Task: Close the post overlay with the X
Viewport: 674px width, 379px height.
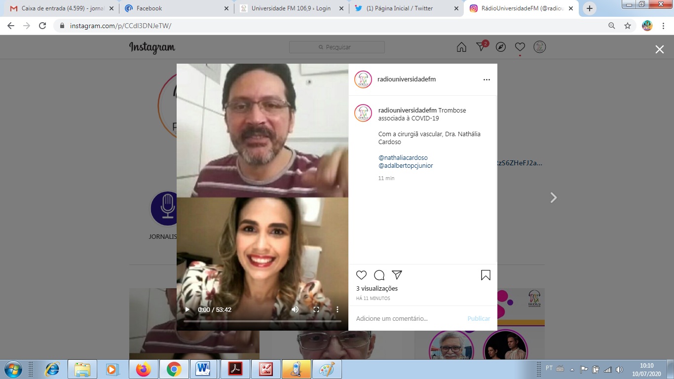Action: click(660, 49)
